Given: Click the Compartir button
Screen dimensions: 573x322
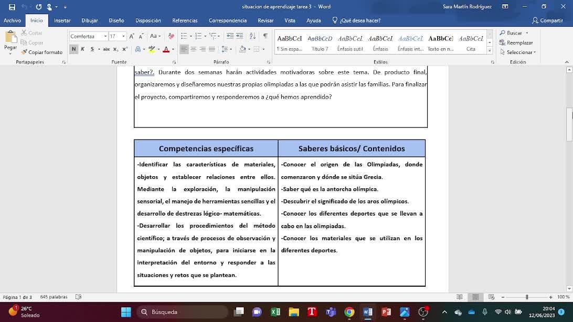Looking at the screenshot, I should pyautogui.click(x=547, y=20).
